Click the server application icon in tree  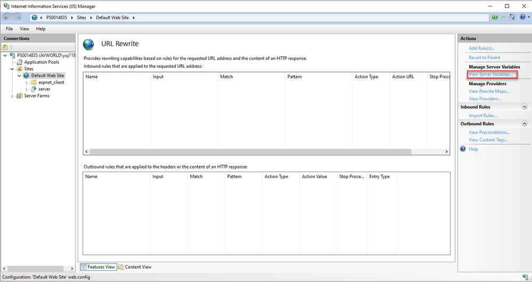coord(33,89)
